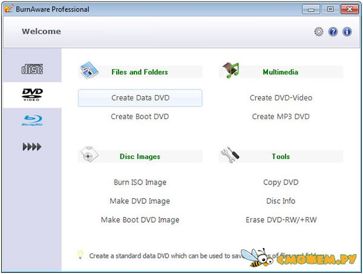This screenshot has width=363, height=274.
Task: Show about information with the info icon
Action: (347, 31)
